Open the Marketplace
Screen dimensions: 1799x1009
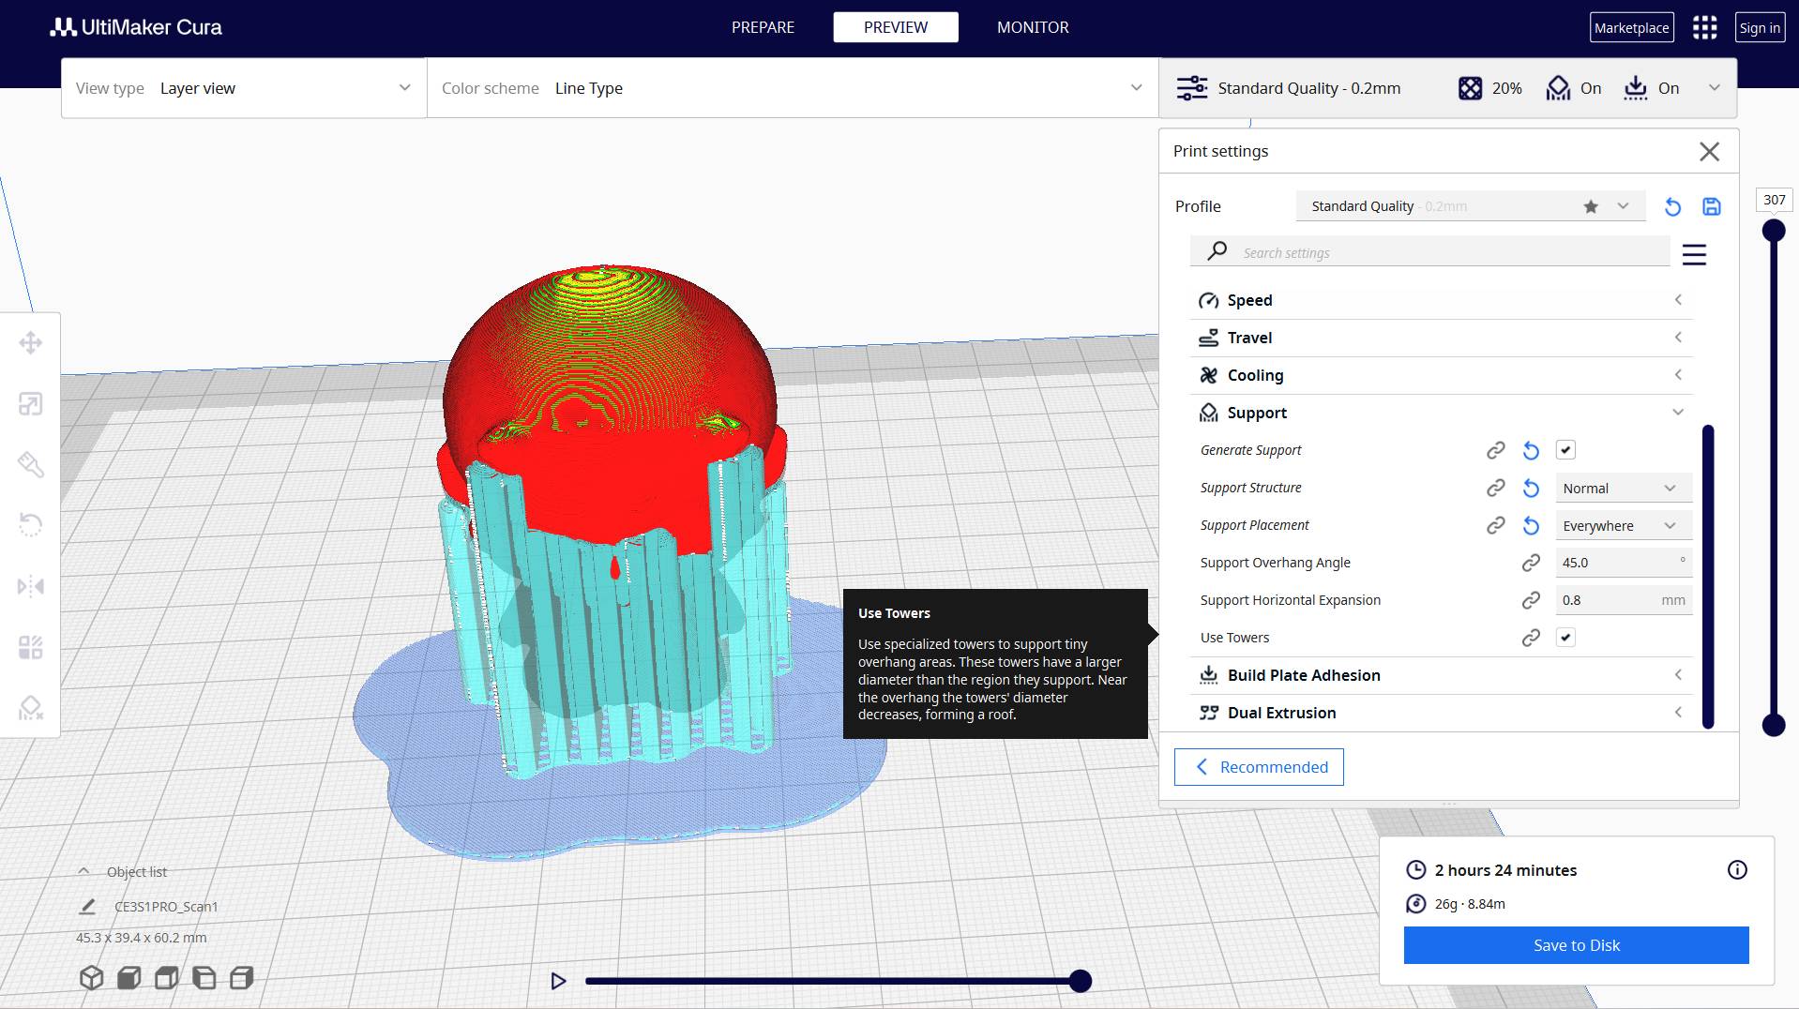pos(1631,27)
